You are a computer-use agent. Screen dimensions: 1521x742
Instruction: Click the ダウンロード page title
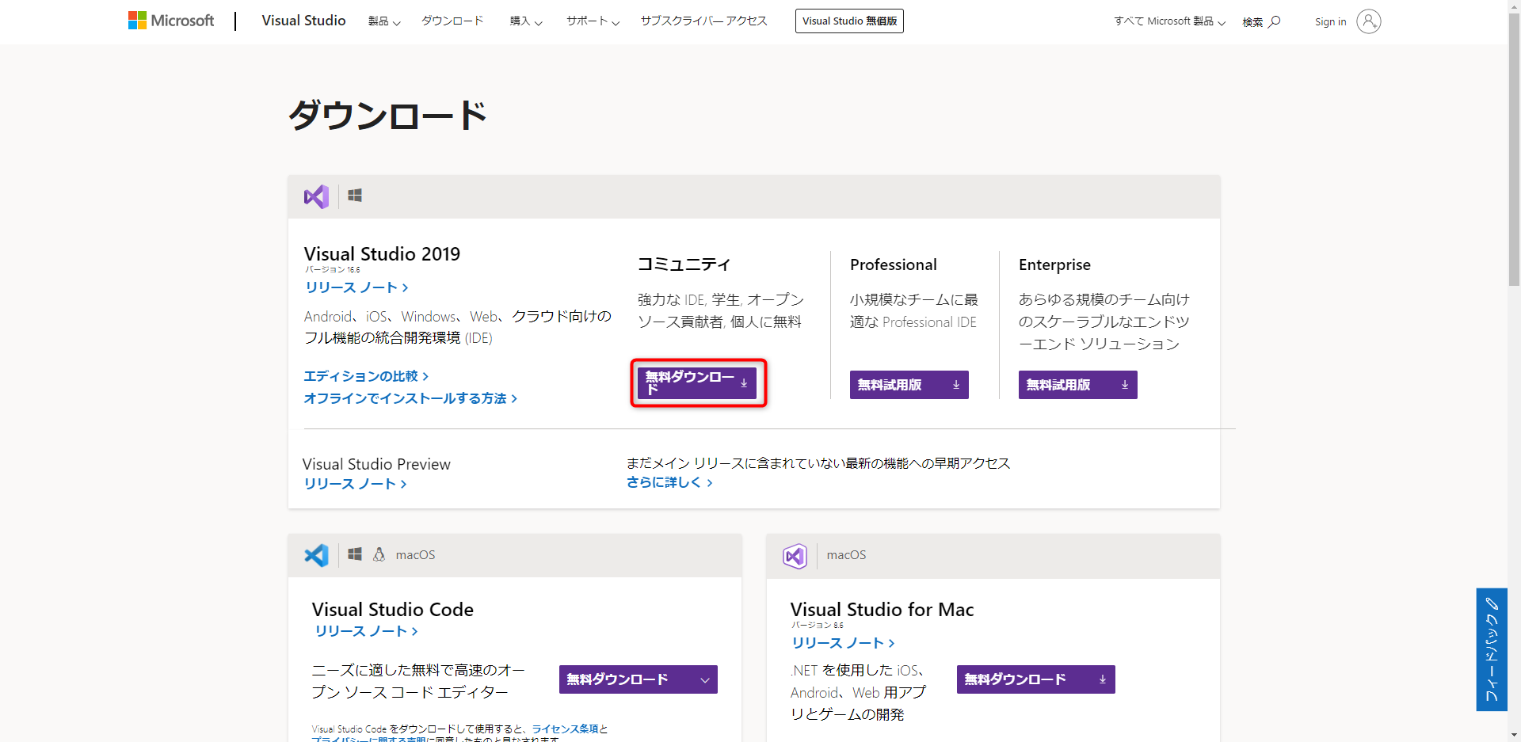click(x=387, y=116)
